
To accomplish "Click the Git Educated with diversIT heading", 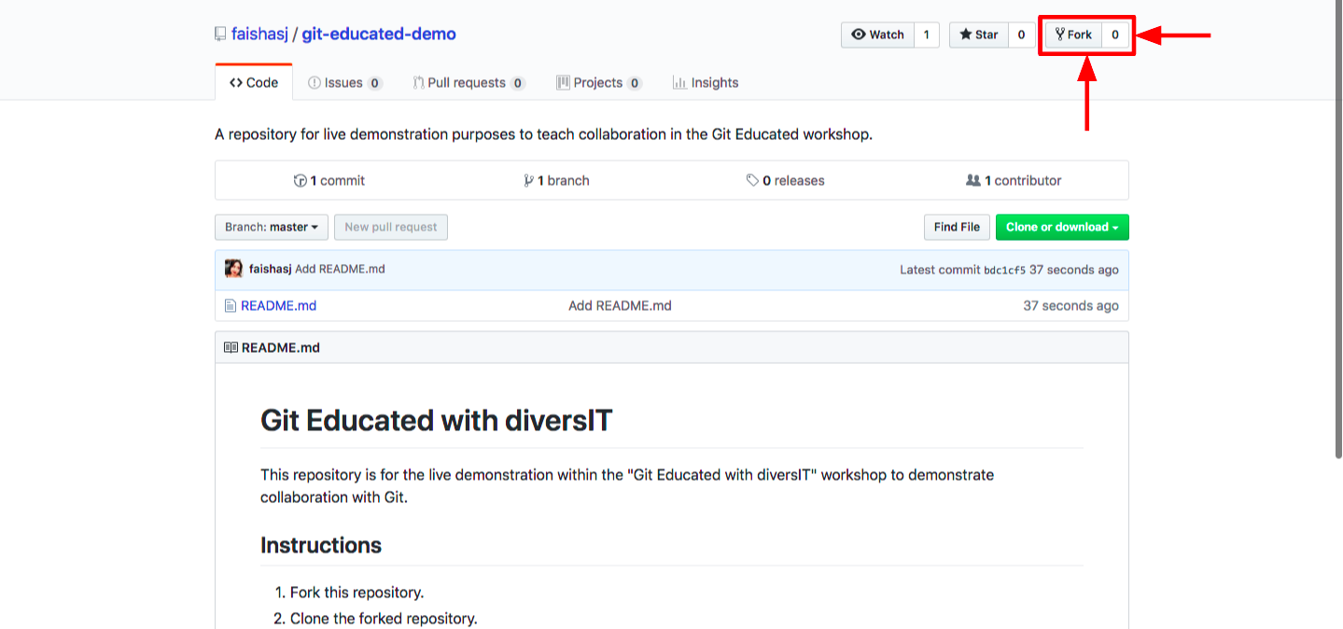I will click(x=436, y=420).
